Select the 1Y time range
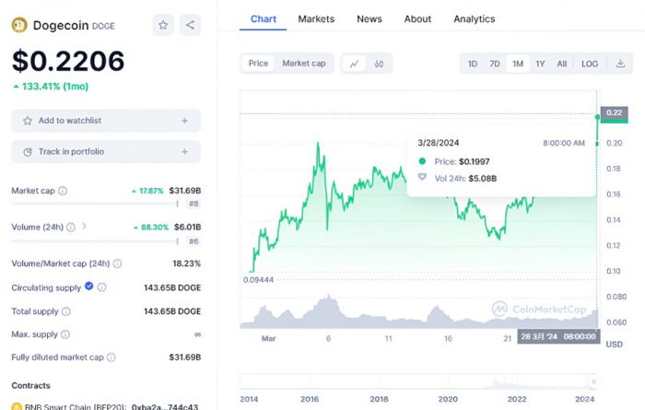Viewport: 645px width, 410px height. click(x=540, y=64)
